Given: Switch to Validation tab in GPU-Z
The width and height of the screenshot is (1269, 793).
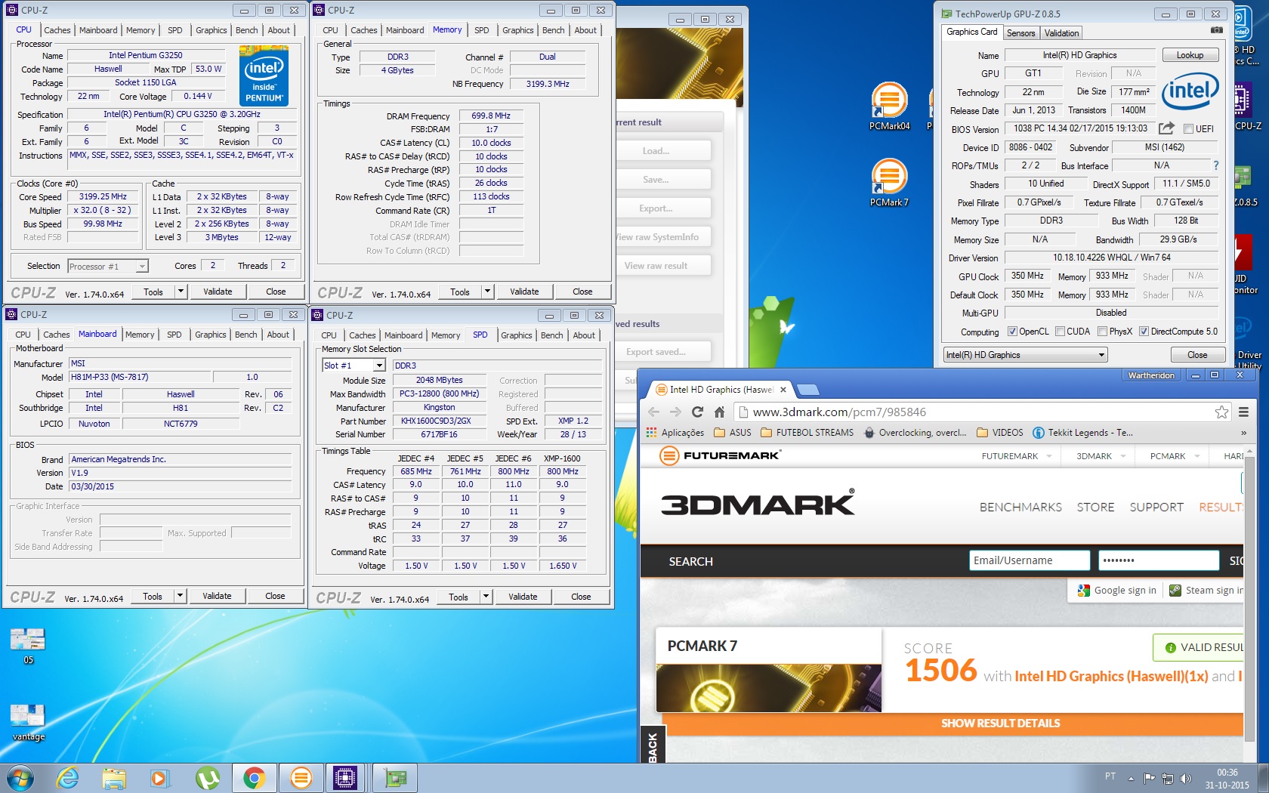Looking at the screenshot, I should click(1061, 33).
